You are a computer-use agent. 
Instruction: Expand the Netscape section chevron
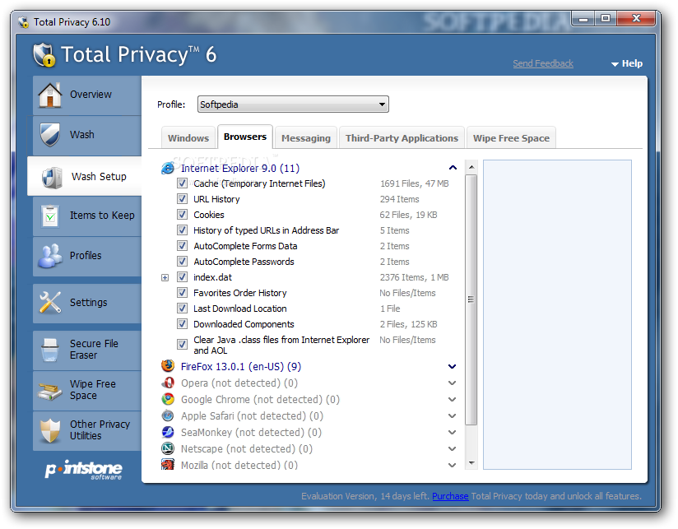[x=453, y=448]
